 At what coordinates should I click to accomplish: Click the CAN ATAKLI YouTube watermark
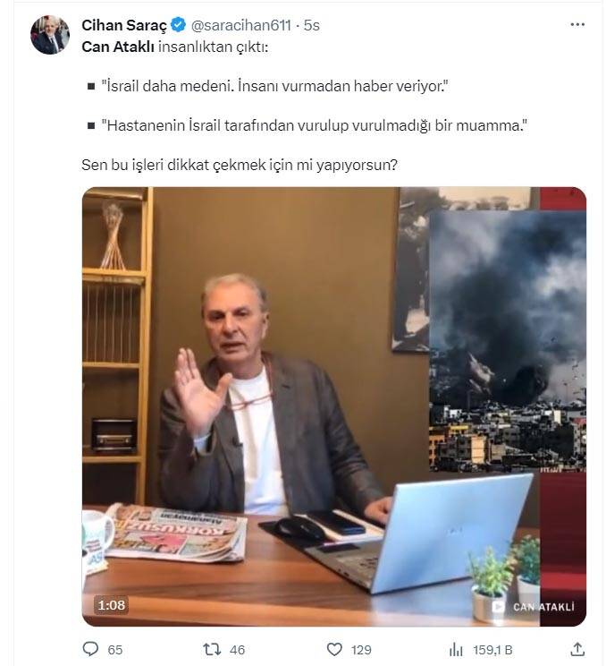[x=534, y=607]
